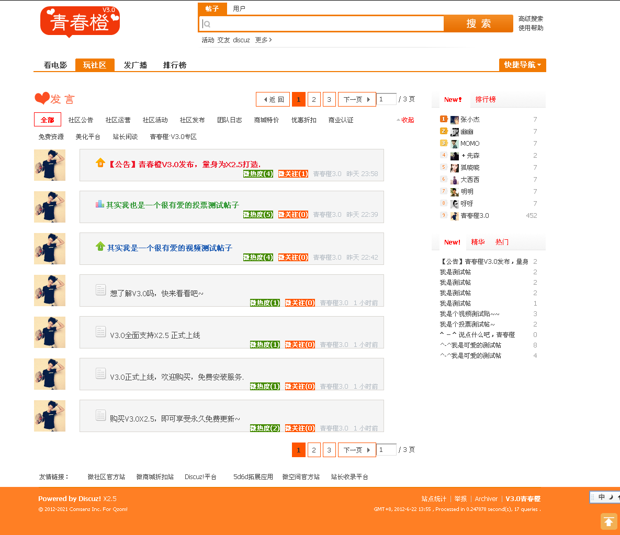The height and width of the screenshot is (535, 620).
Task: Click the hot keyword discuz
Action: click(241, 40)
